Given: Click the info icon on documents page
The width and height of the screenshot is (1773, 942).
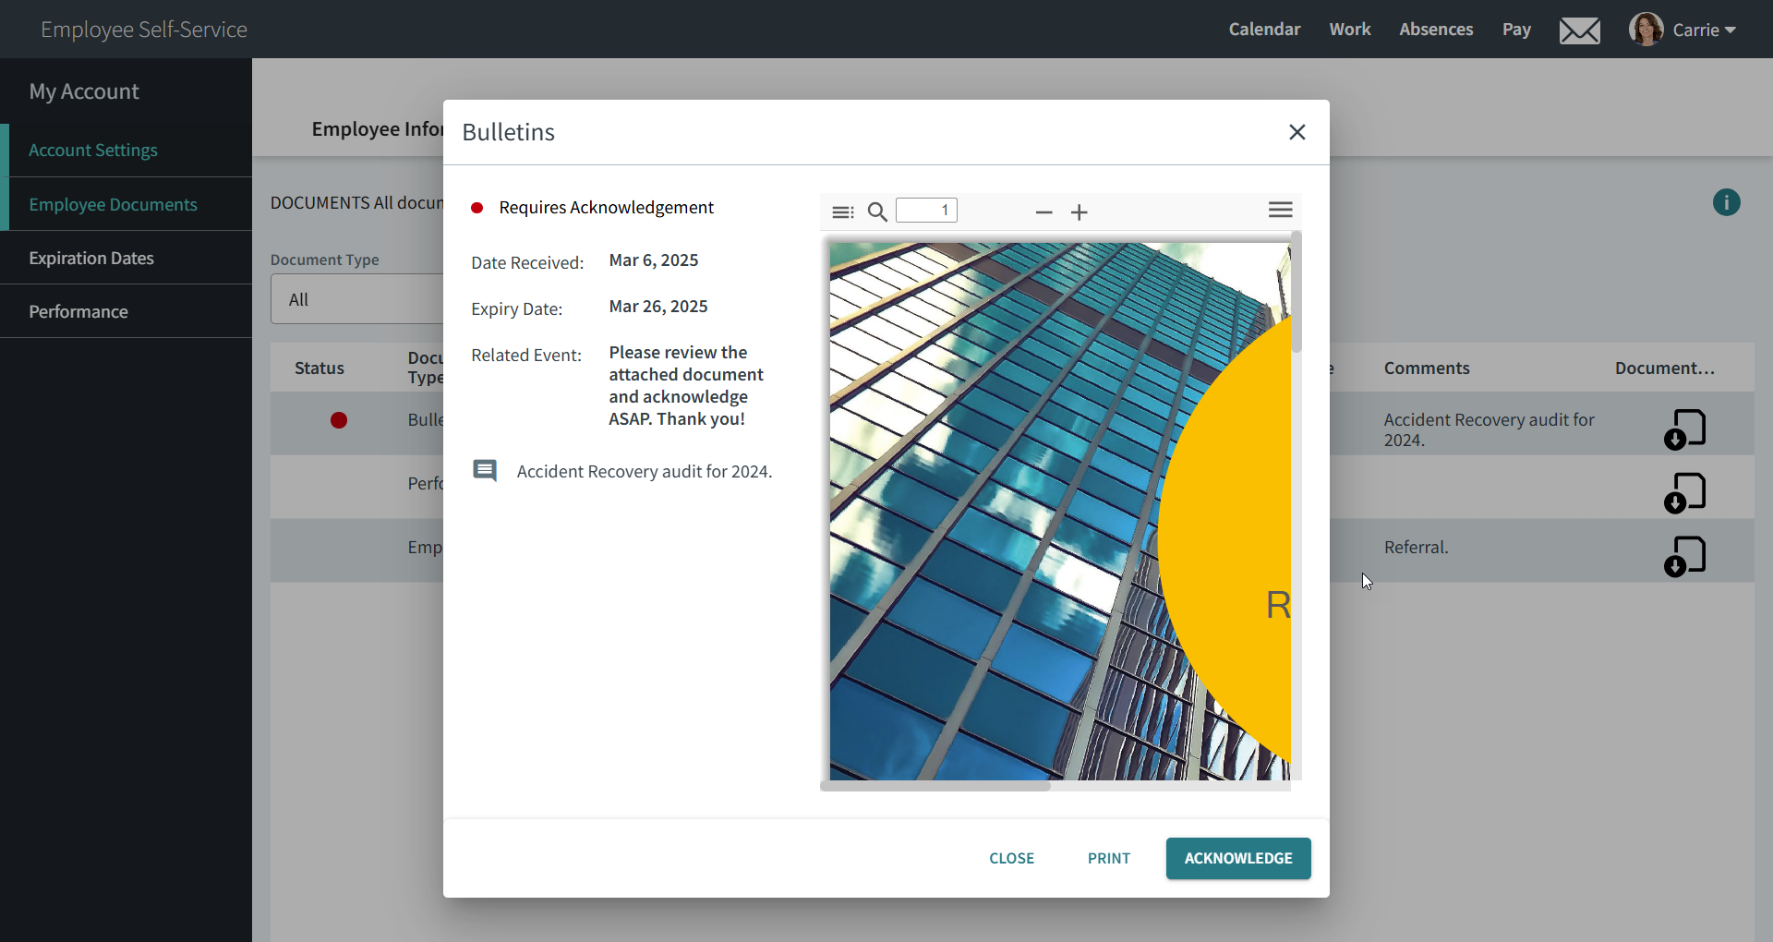Looking at the screenshot, I should click(1726, 202).
